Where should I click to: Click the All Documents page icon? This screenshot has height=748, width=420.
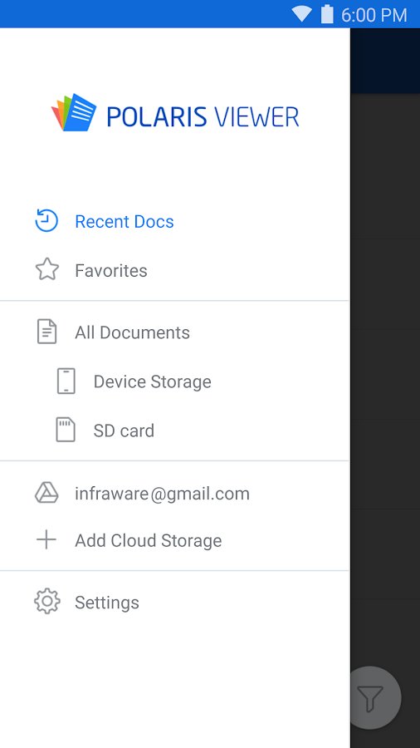click(x=47, y=332)
